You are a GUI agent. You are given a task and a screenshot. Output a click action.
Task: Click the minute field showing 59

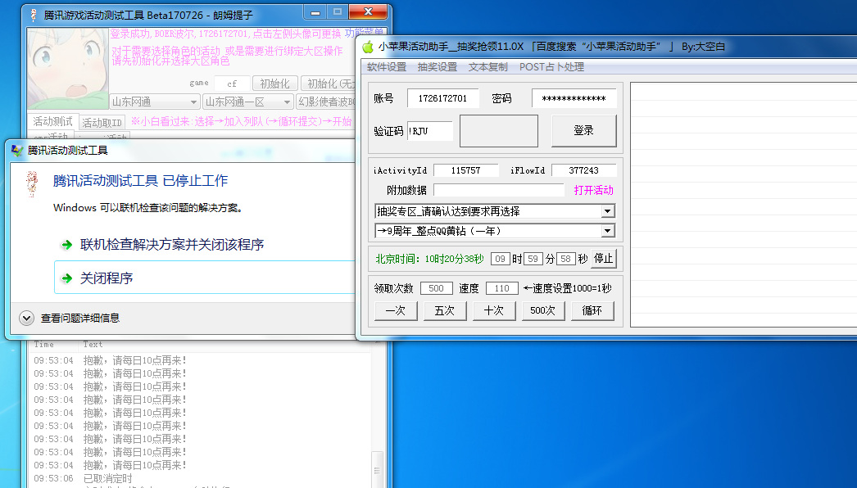tap(533, 259)
